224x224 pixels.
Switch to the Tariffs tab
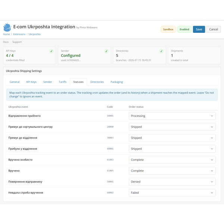tap(63, 82)
